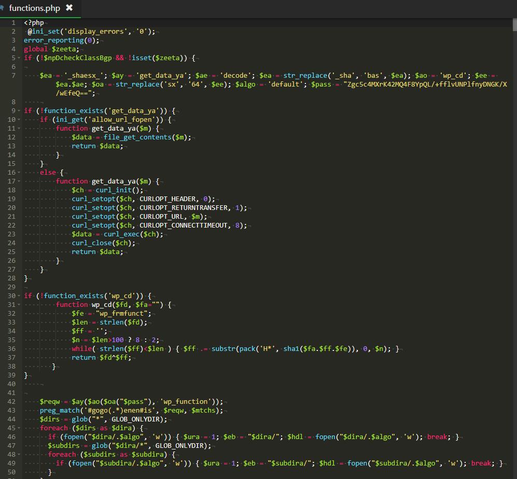Click 'wp_function' string on line 42
Screen dimensions: 517x479
click(186, 402)
